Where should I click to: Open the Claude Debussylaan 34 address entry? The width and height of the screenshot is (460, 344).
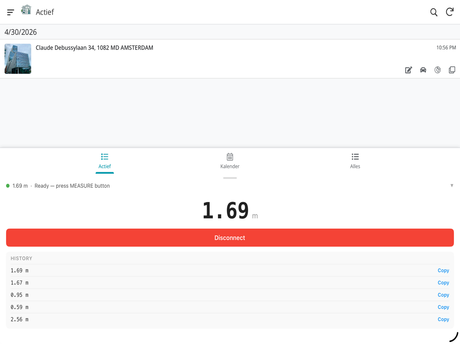coord(230,59)
